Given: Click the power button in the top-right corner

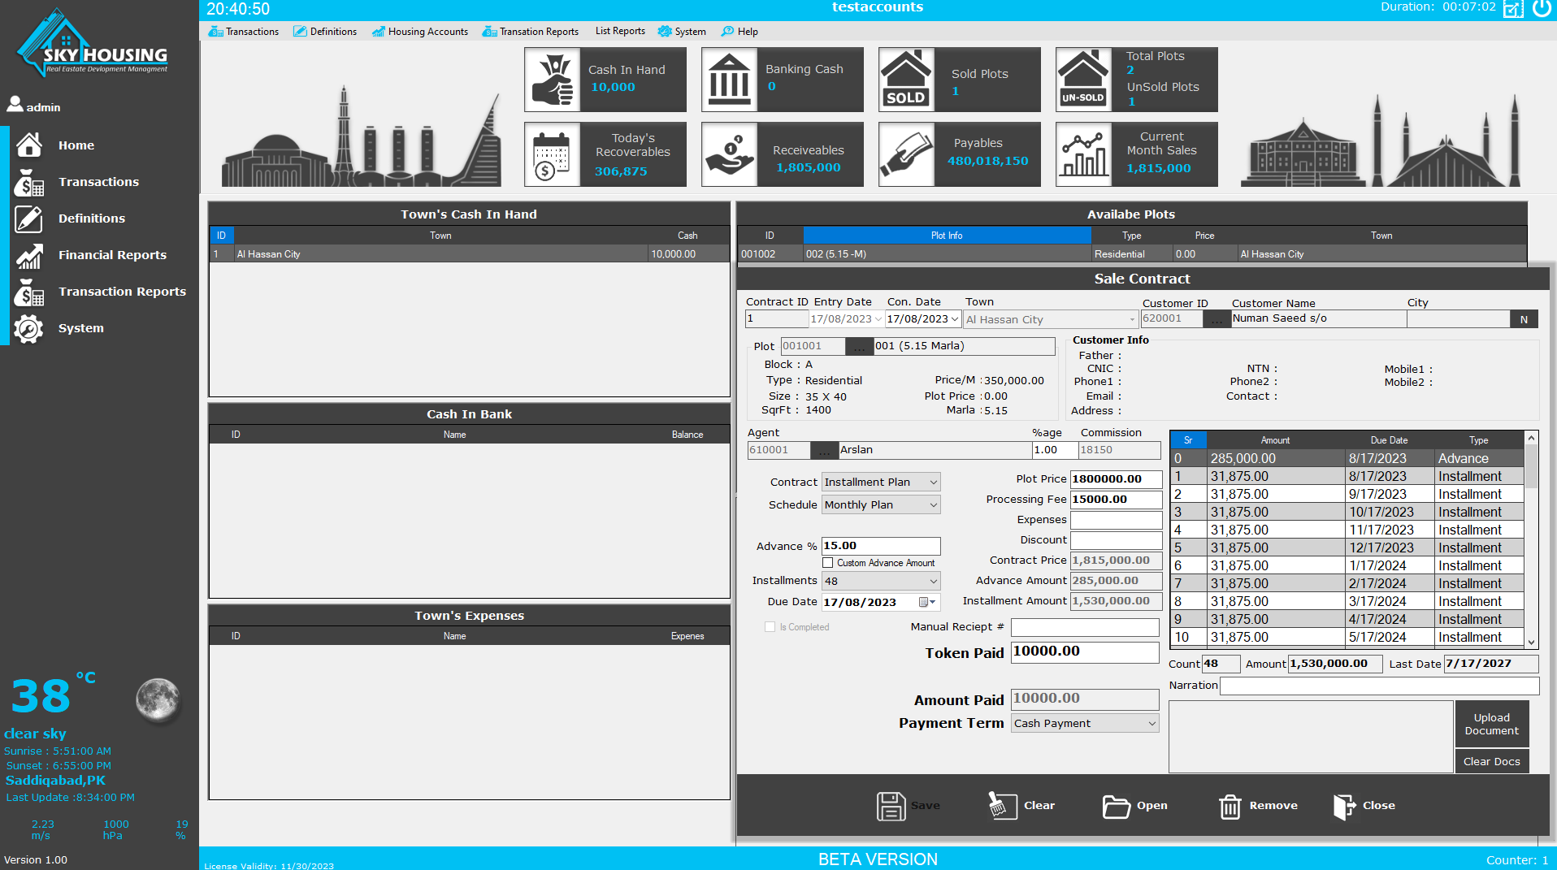Looking at the screenshot, I should click(1542, 9).
